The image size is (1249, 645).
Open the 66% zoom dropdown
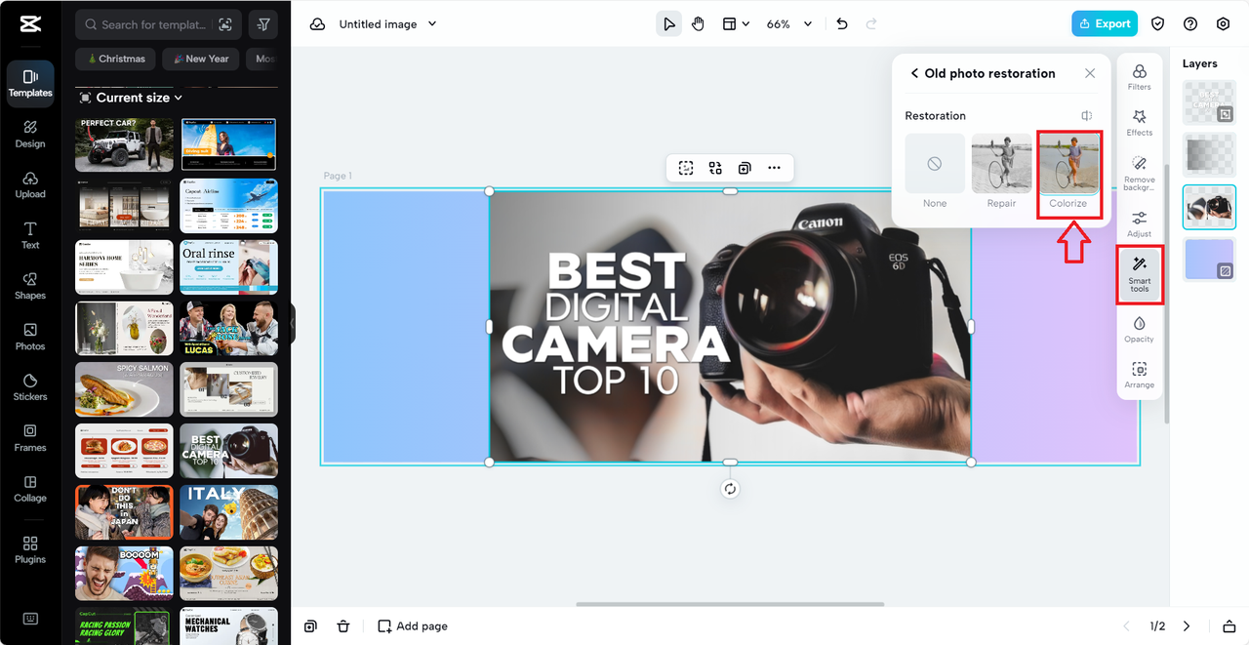[788, 24]
